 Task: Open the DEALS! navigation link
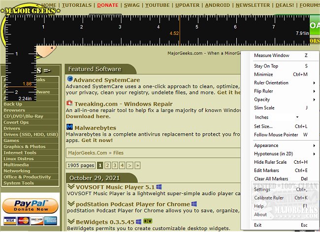pyautogui.click(x=285, y=5)
